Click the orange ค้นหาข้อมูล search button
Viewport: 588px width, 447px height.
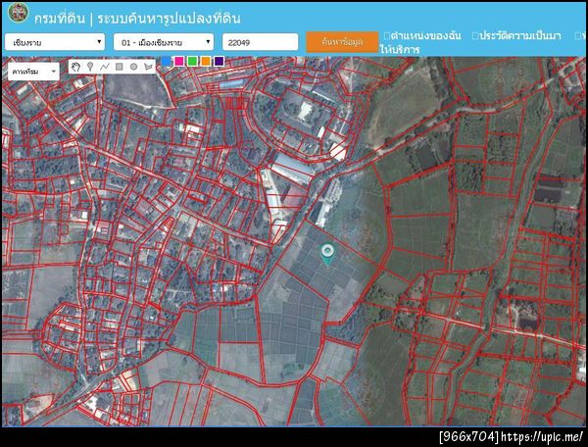pyautogui.click(x=342, y=42)
